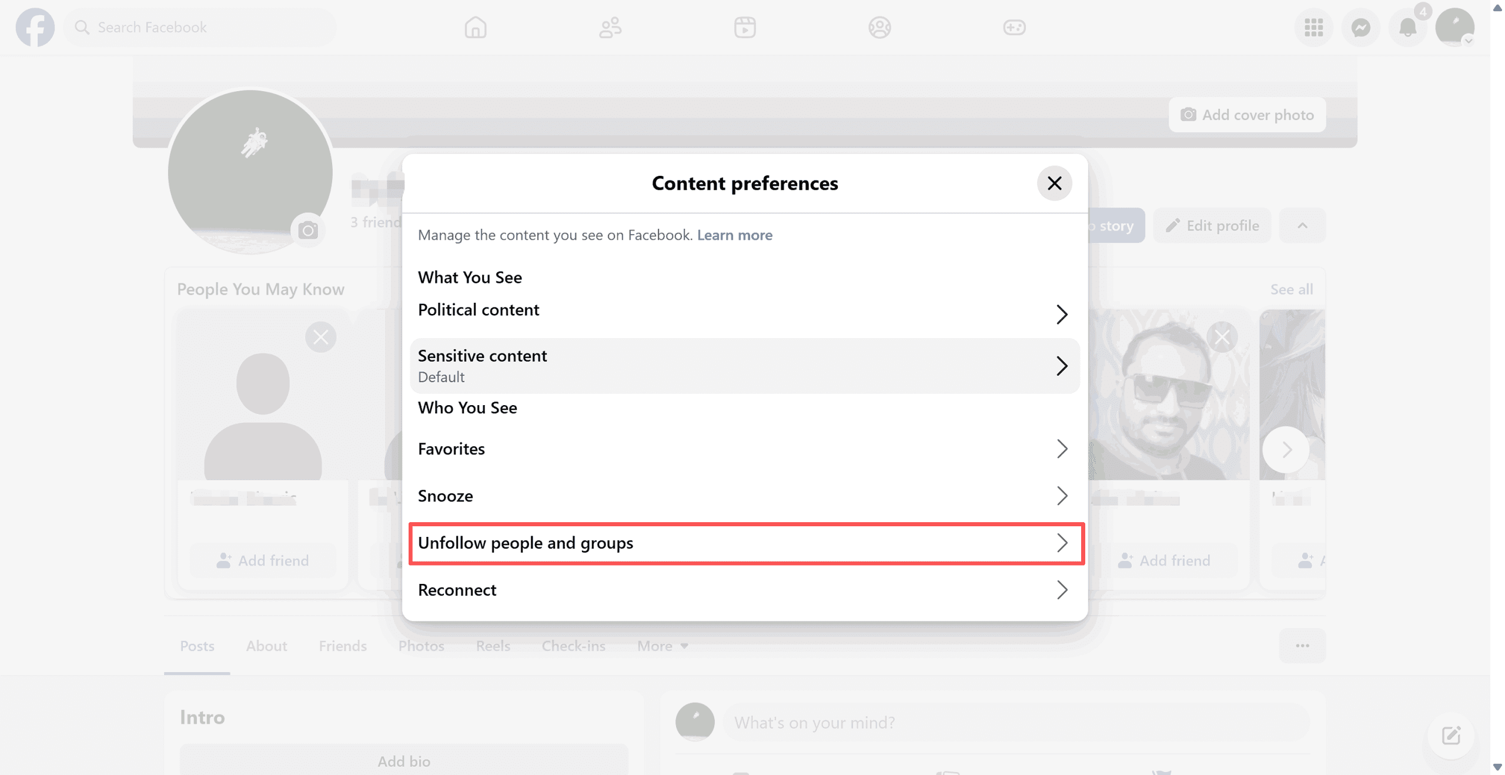Expand the Sensitive content setting
1505x775 pixels.
pos(744,366)
